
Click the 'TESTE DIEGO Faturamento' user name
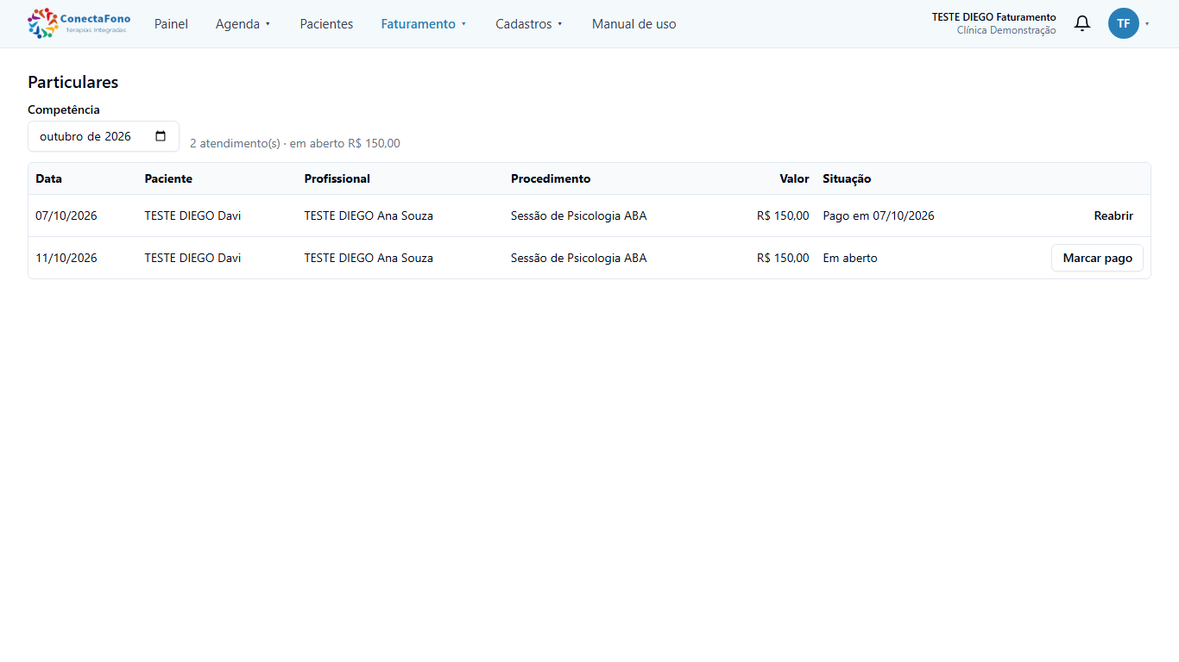993,17
